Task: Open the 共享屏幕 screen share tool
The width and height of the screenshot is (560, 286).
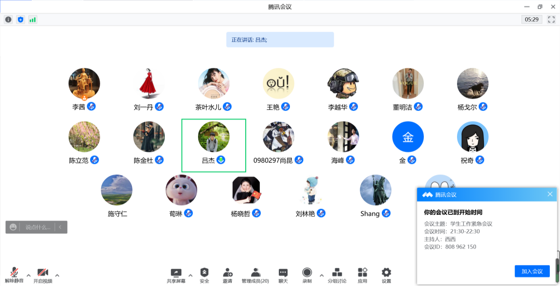Action: (176, 275)
